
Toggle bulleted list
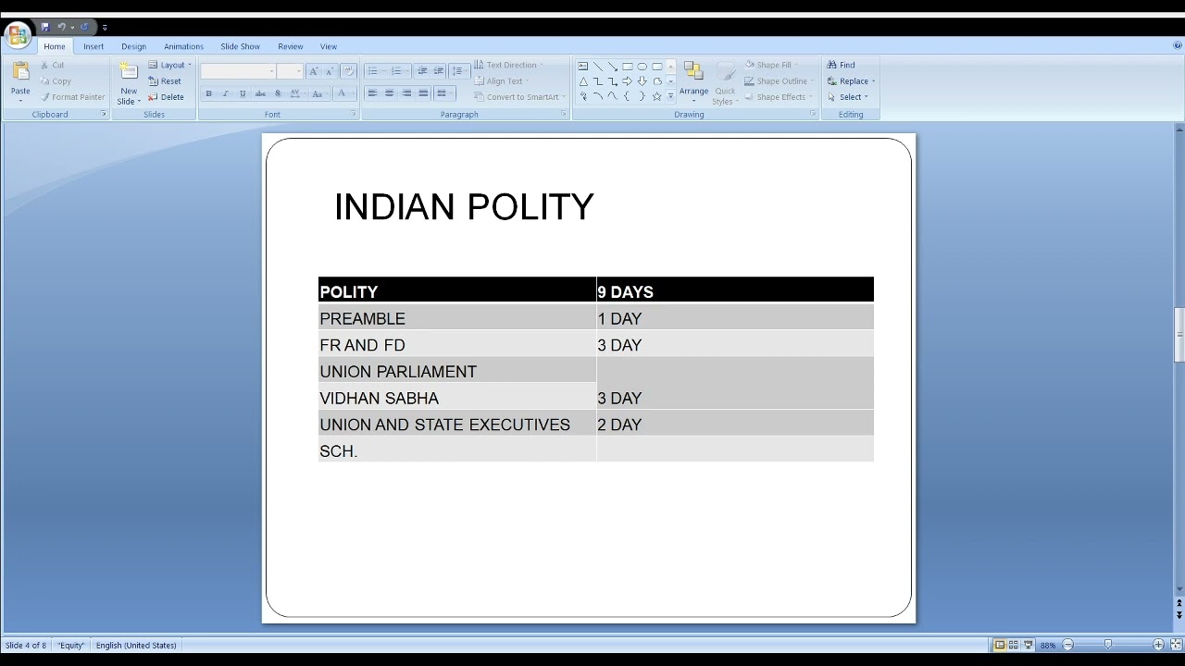click(375, 71)
